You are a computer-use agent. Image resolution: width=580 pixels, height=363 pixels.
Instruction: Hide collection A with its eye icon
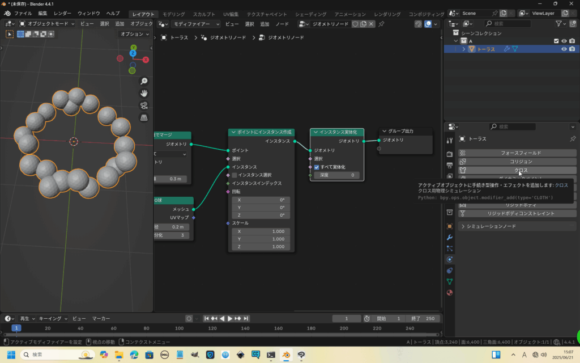click(x=564, y=41)
